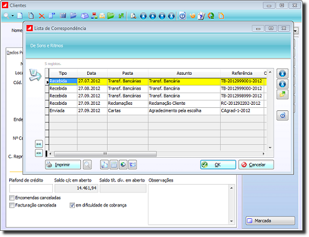Click the help question mark icon in Clientes toolbar
Image resolution: width=309 pixels, height=237 pixels.
pyautogui.click(x=183, y=16)
